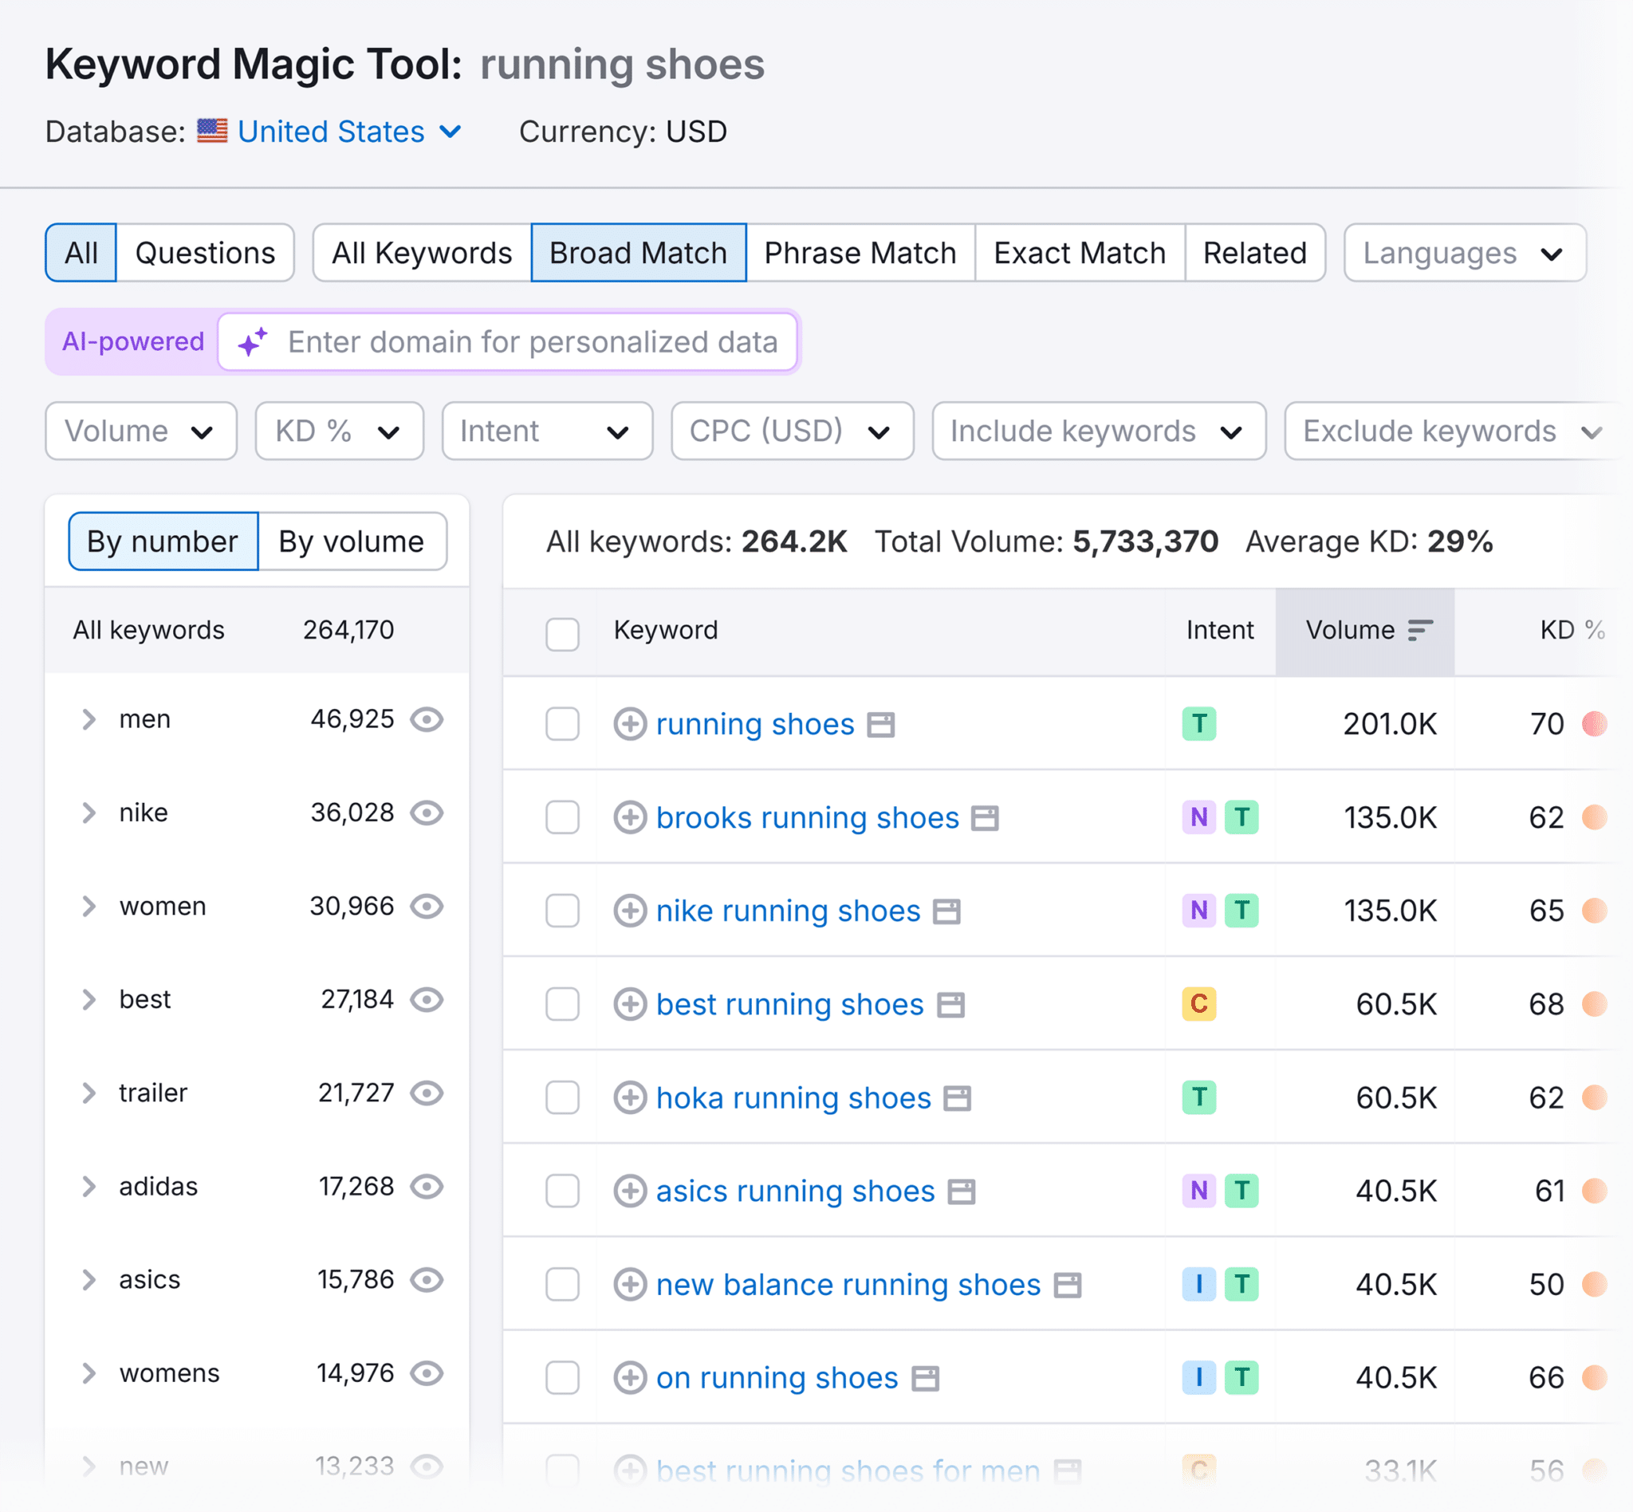The height and width of the screenshot is (1512, 1633).
Task: Select the Phrase Match tab
Action: (x=860, y=253)
